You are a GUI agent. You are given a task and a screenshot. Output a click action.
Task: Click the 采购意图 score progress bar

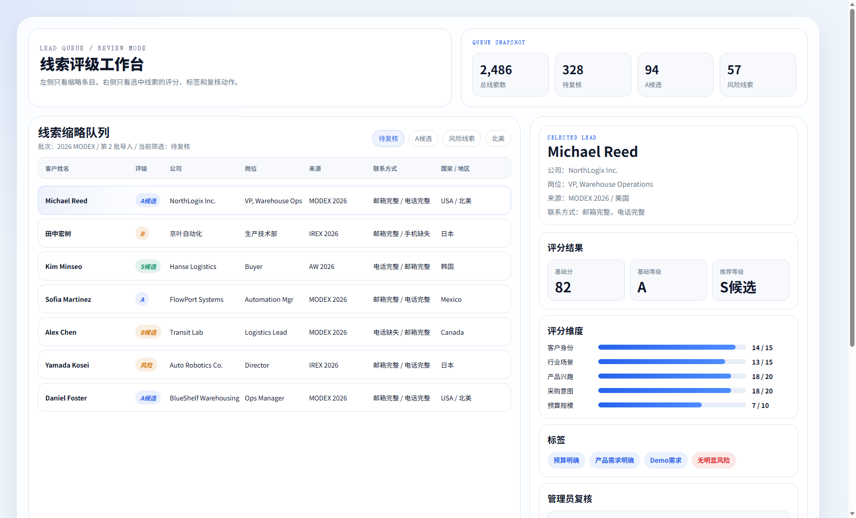click(x=672, y=390)
